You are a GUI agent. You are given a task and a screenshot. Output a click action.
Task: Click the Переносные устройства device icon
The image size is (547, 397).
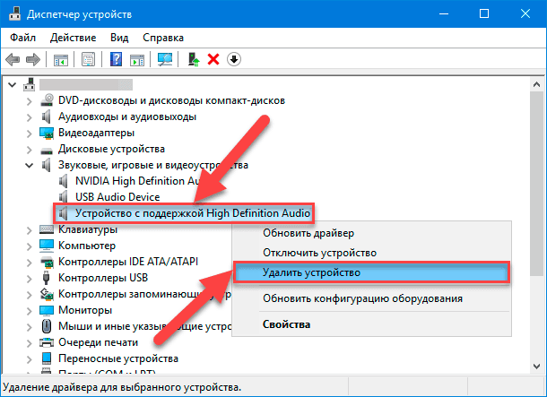[x=47, y=358]
